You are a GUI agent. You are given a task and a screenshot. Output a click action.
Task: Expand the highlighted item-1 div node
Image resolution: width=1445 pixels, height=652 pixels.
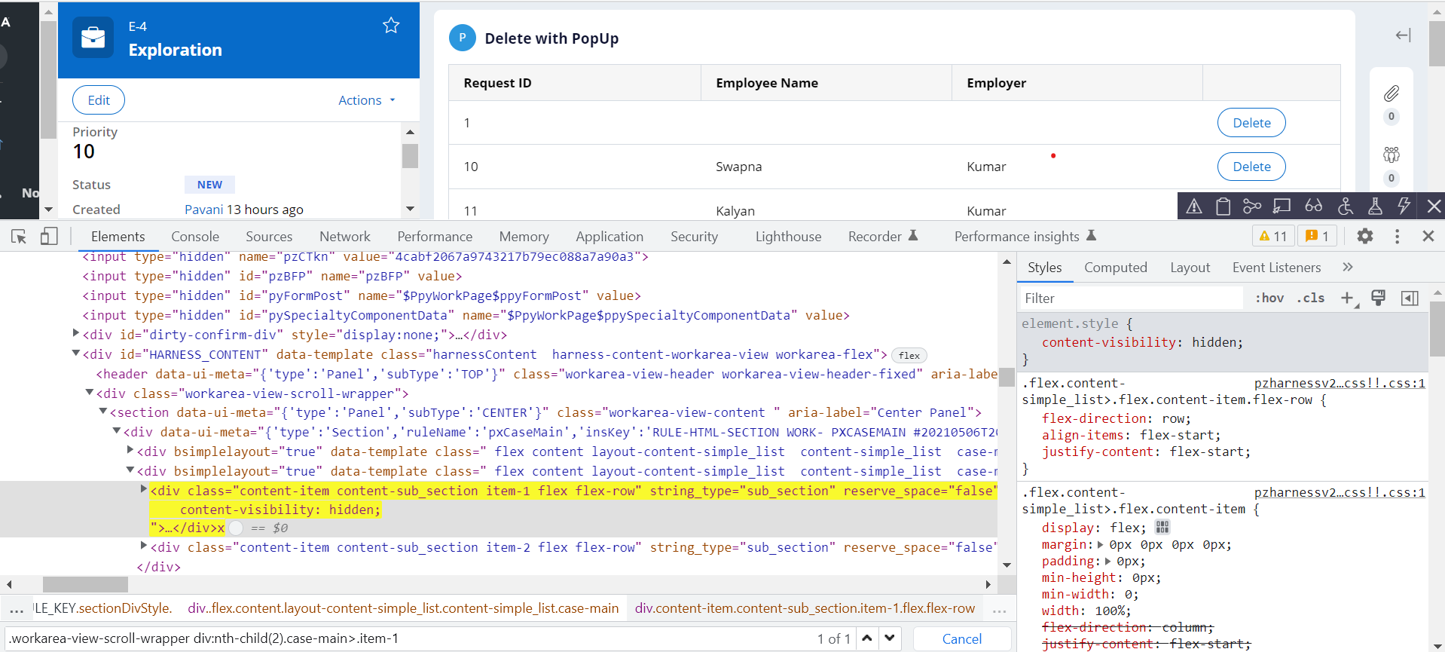(x=143, y=488)
